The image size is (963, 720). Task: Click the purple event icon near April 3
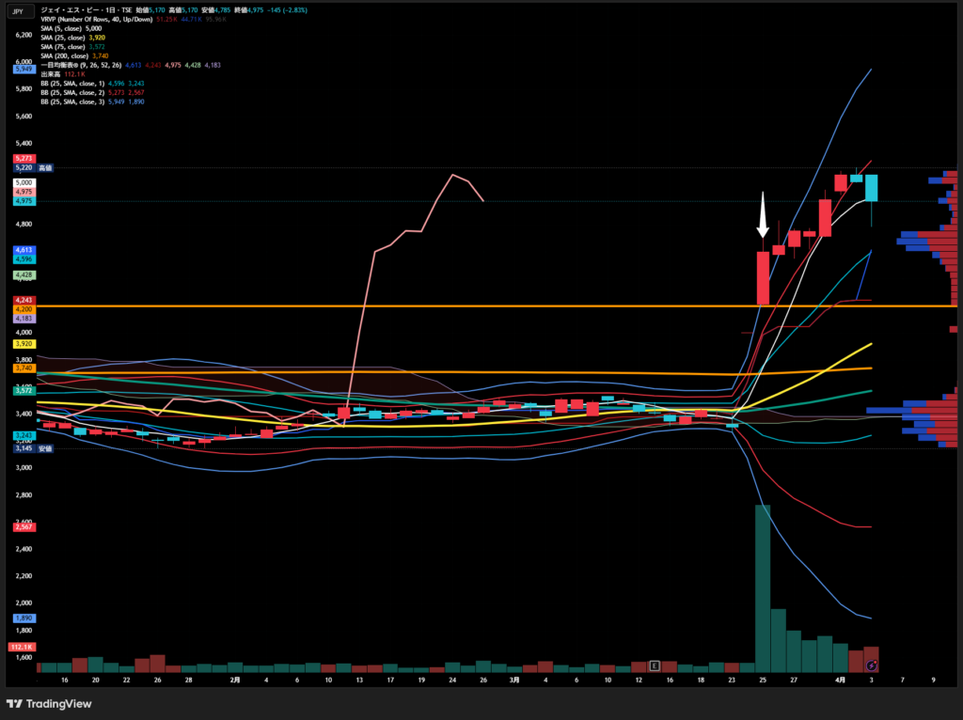[x=871, y=665]
